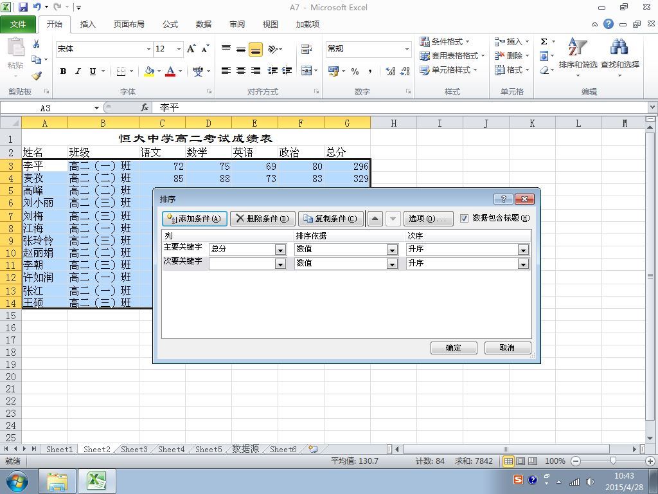Open the font size dropdown
658x494 pixels.
click(179, 50)
